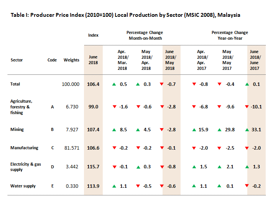The width and height of the screenshot is (268, 200).
Task: Select the Water supply weight 0.330
Action: point(72,186)
